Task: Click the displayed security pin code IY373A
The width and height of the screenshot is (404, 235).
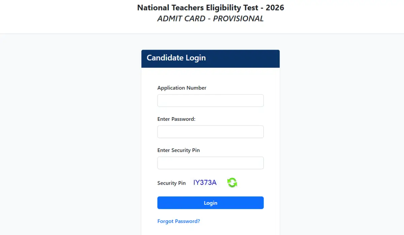Action: click(x=205, y=182)
